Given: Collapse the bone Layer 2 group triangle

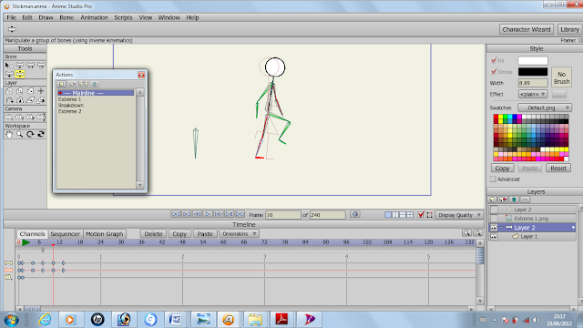Looking at the screenshot, I should point(502,227).
